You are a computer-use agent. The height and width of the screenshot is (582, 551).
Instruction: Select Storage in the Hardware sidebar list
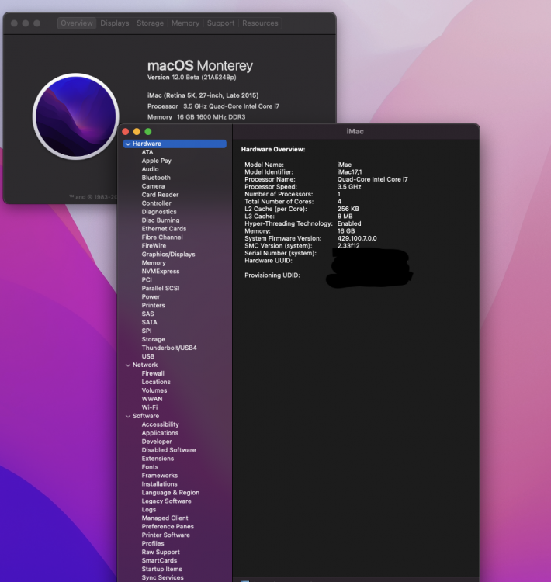click(154, 340)
